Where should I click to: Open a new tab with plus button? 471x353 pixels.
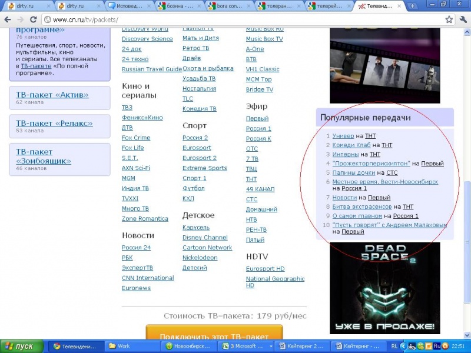point(413,6)
